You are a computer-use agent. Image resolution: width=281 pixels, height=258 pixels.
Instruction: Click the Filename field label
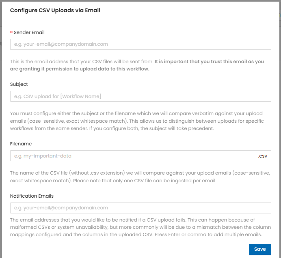(21, 144)
